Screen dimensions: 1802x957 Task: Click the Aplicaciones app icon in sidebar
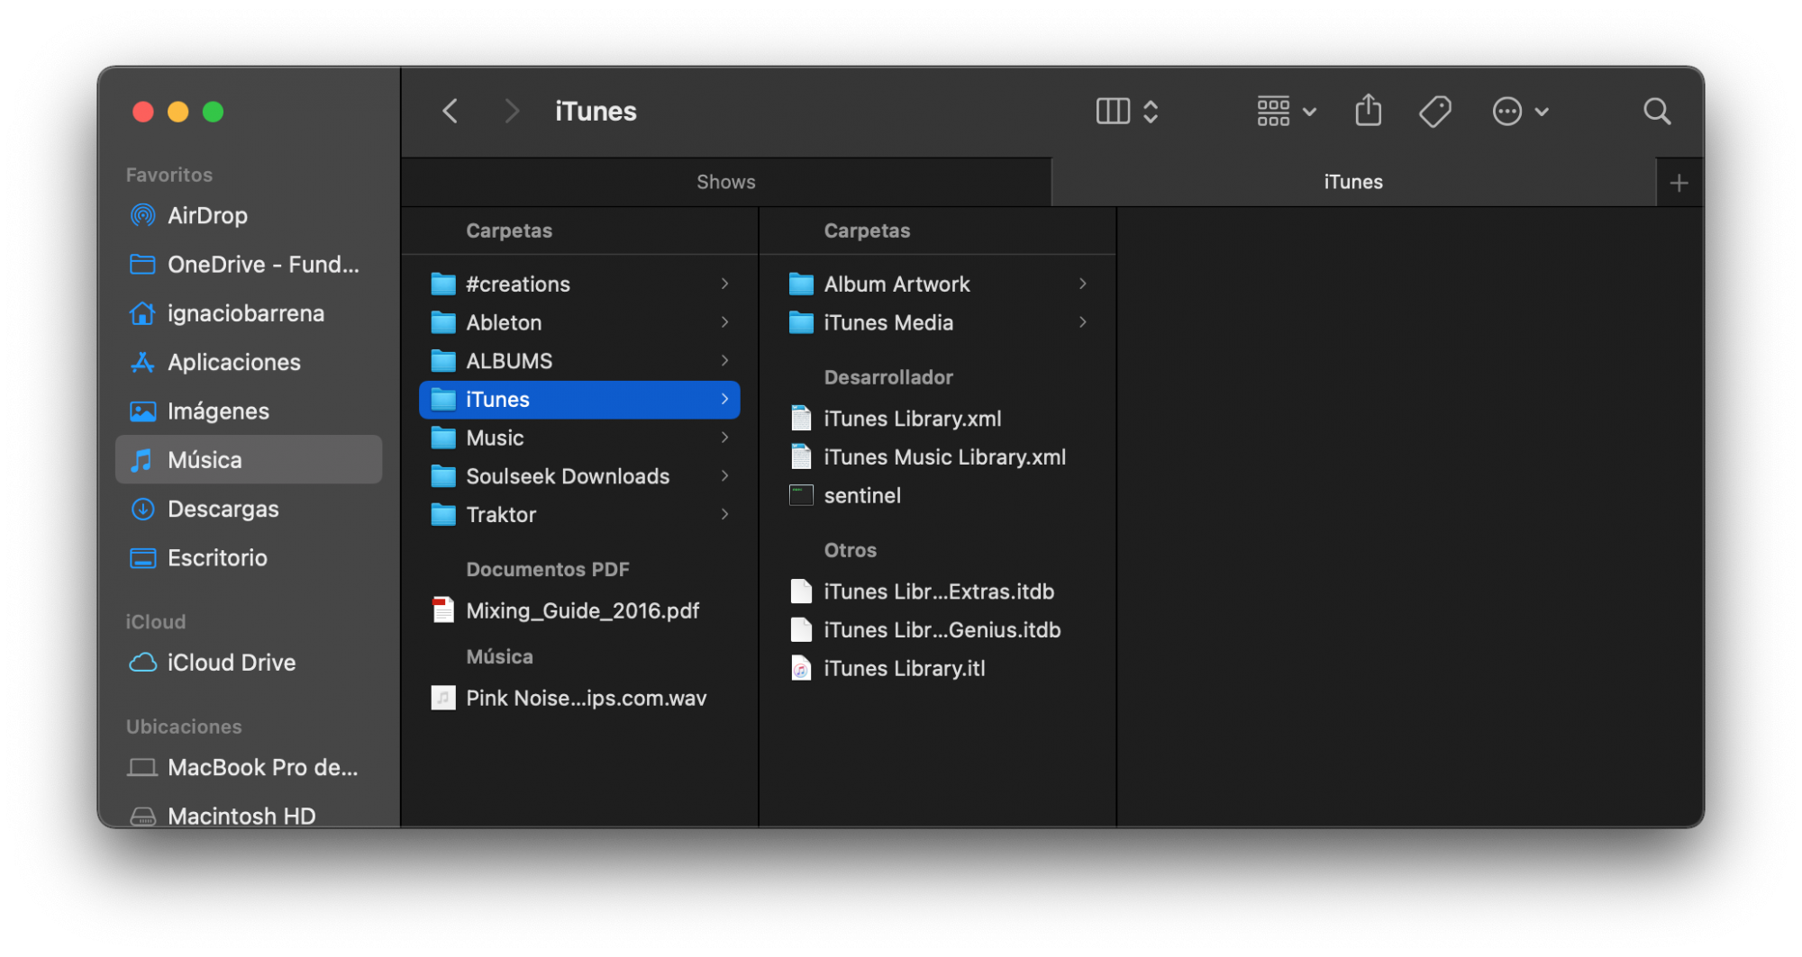(142, 362)
